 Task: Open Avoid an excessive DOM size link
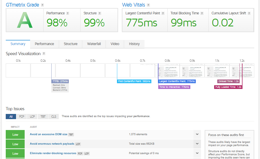click(48, 134)
